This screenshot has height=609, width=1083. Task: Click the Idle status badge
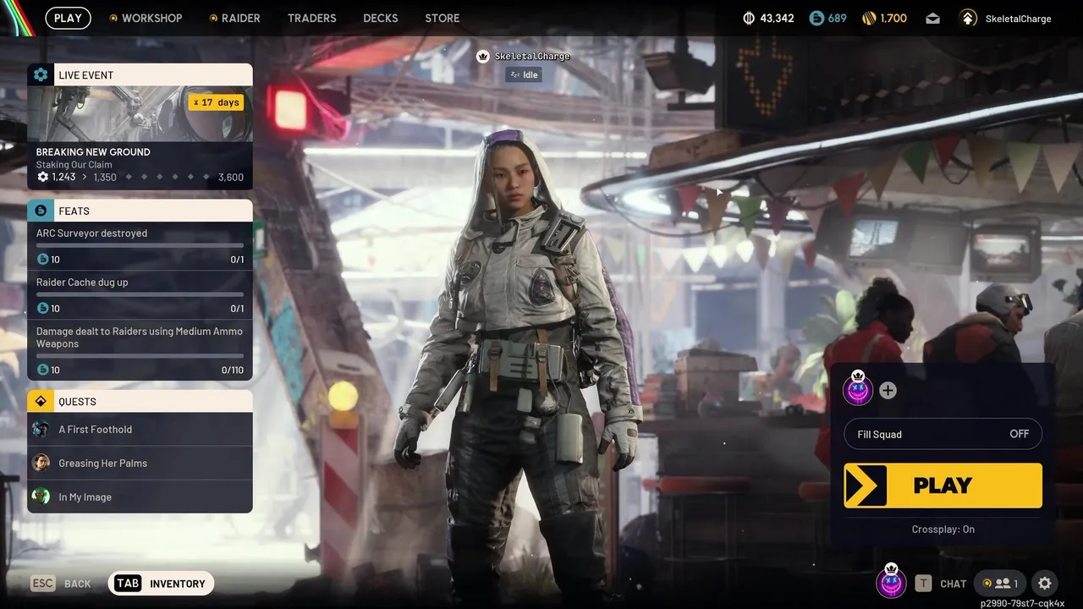pyautogui.click(x=524, y=74)
